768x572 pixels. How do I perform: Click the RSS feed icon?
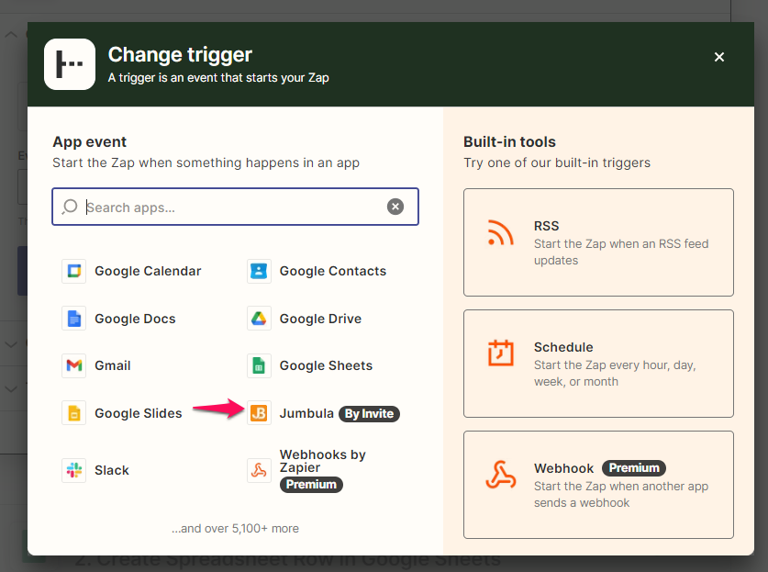click(x=500, y=232)
